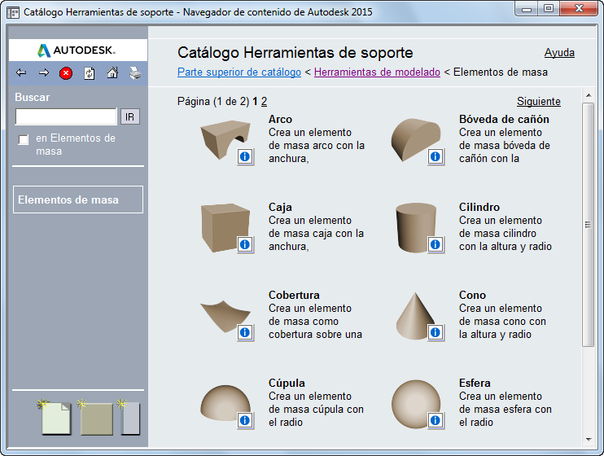Open info for Cono tool
604x456 pixels.
[435, 333]
